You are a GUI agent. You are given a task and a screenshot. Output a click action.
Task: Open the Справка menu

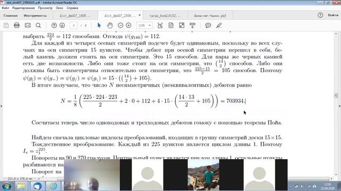pyautogui.click(x=72, y=8)
